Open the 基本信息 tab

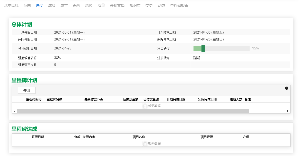11,5
